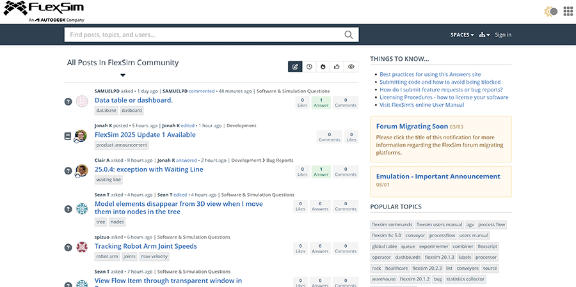This screenshot has height=287, width=576.
Task: Sort by newest posts pencil icon
Action: coord(295,66)
